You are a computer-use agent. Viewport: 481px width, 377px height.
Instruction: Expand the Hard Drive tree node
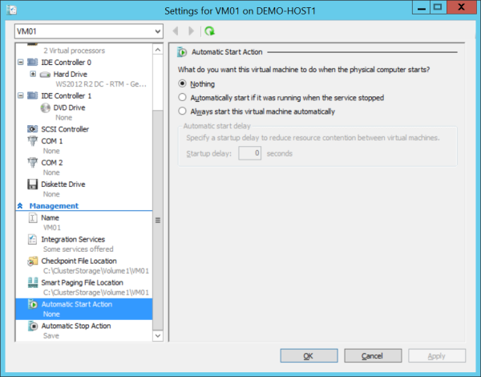(33, 74)
